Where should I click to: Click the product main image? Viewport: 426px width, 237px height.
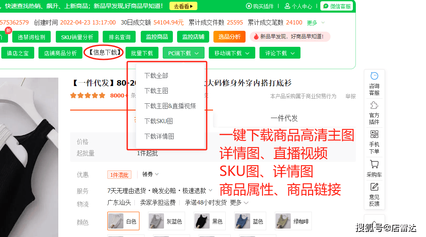[29, 157]
